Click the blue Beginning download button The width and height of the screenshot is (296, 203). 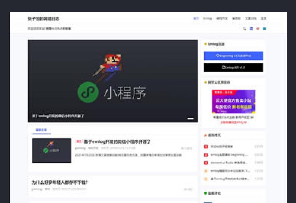[233, 56]
